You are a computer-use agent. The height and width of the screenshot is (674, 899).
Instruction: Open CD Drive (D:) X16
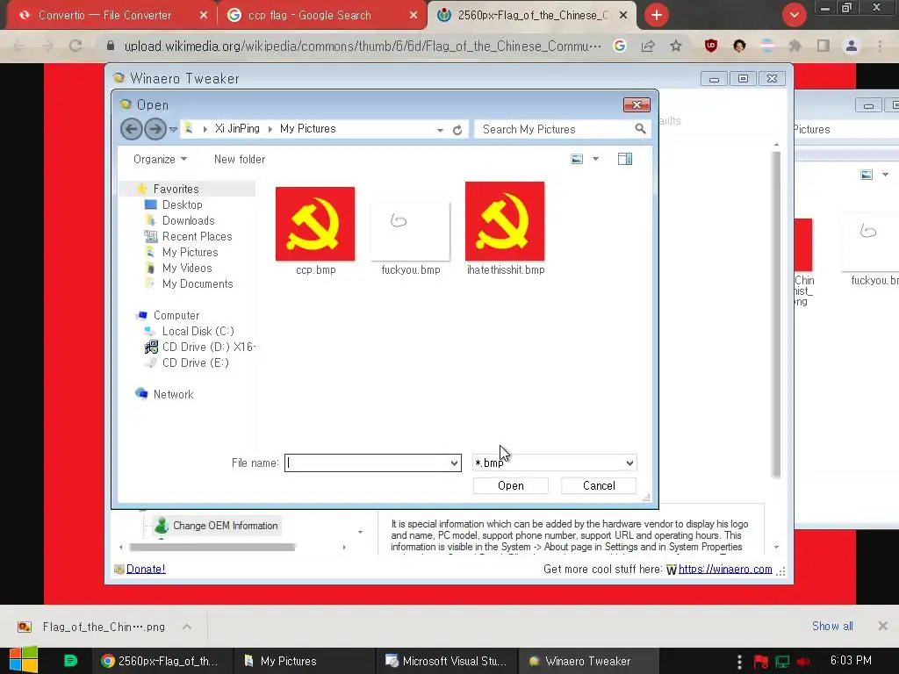tap(208, 347)
